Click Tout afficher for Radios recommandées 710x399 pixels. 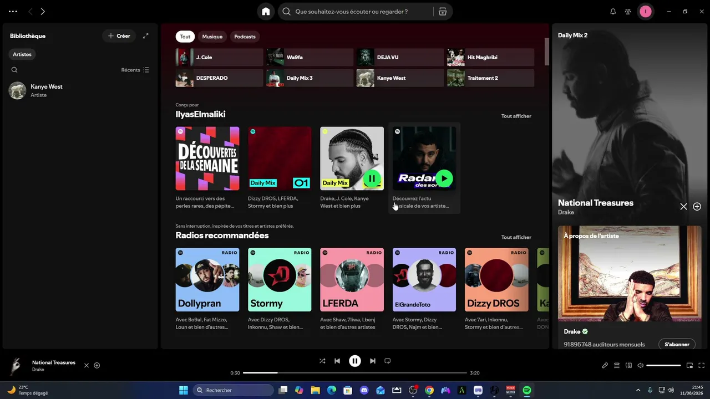[516, 237]
